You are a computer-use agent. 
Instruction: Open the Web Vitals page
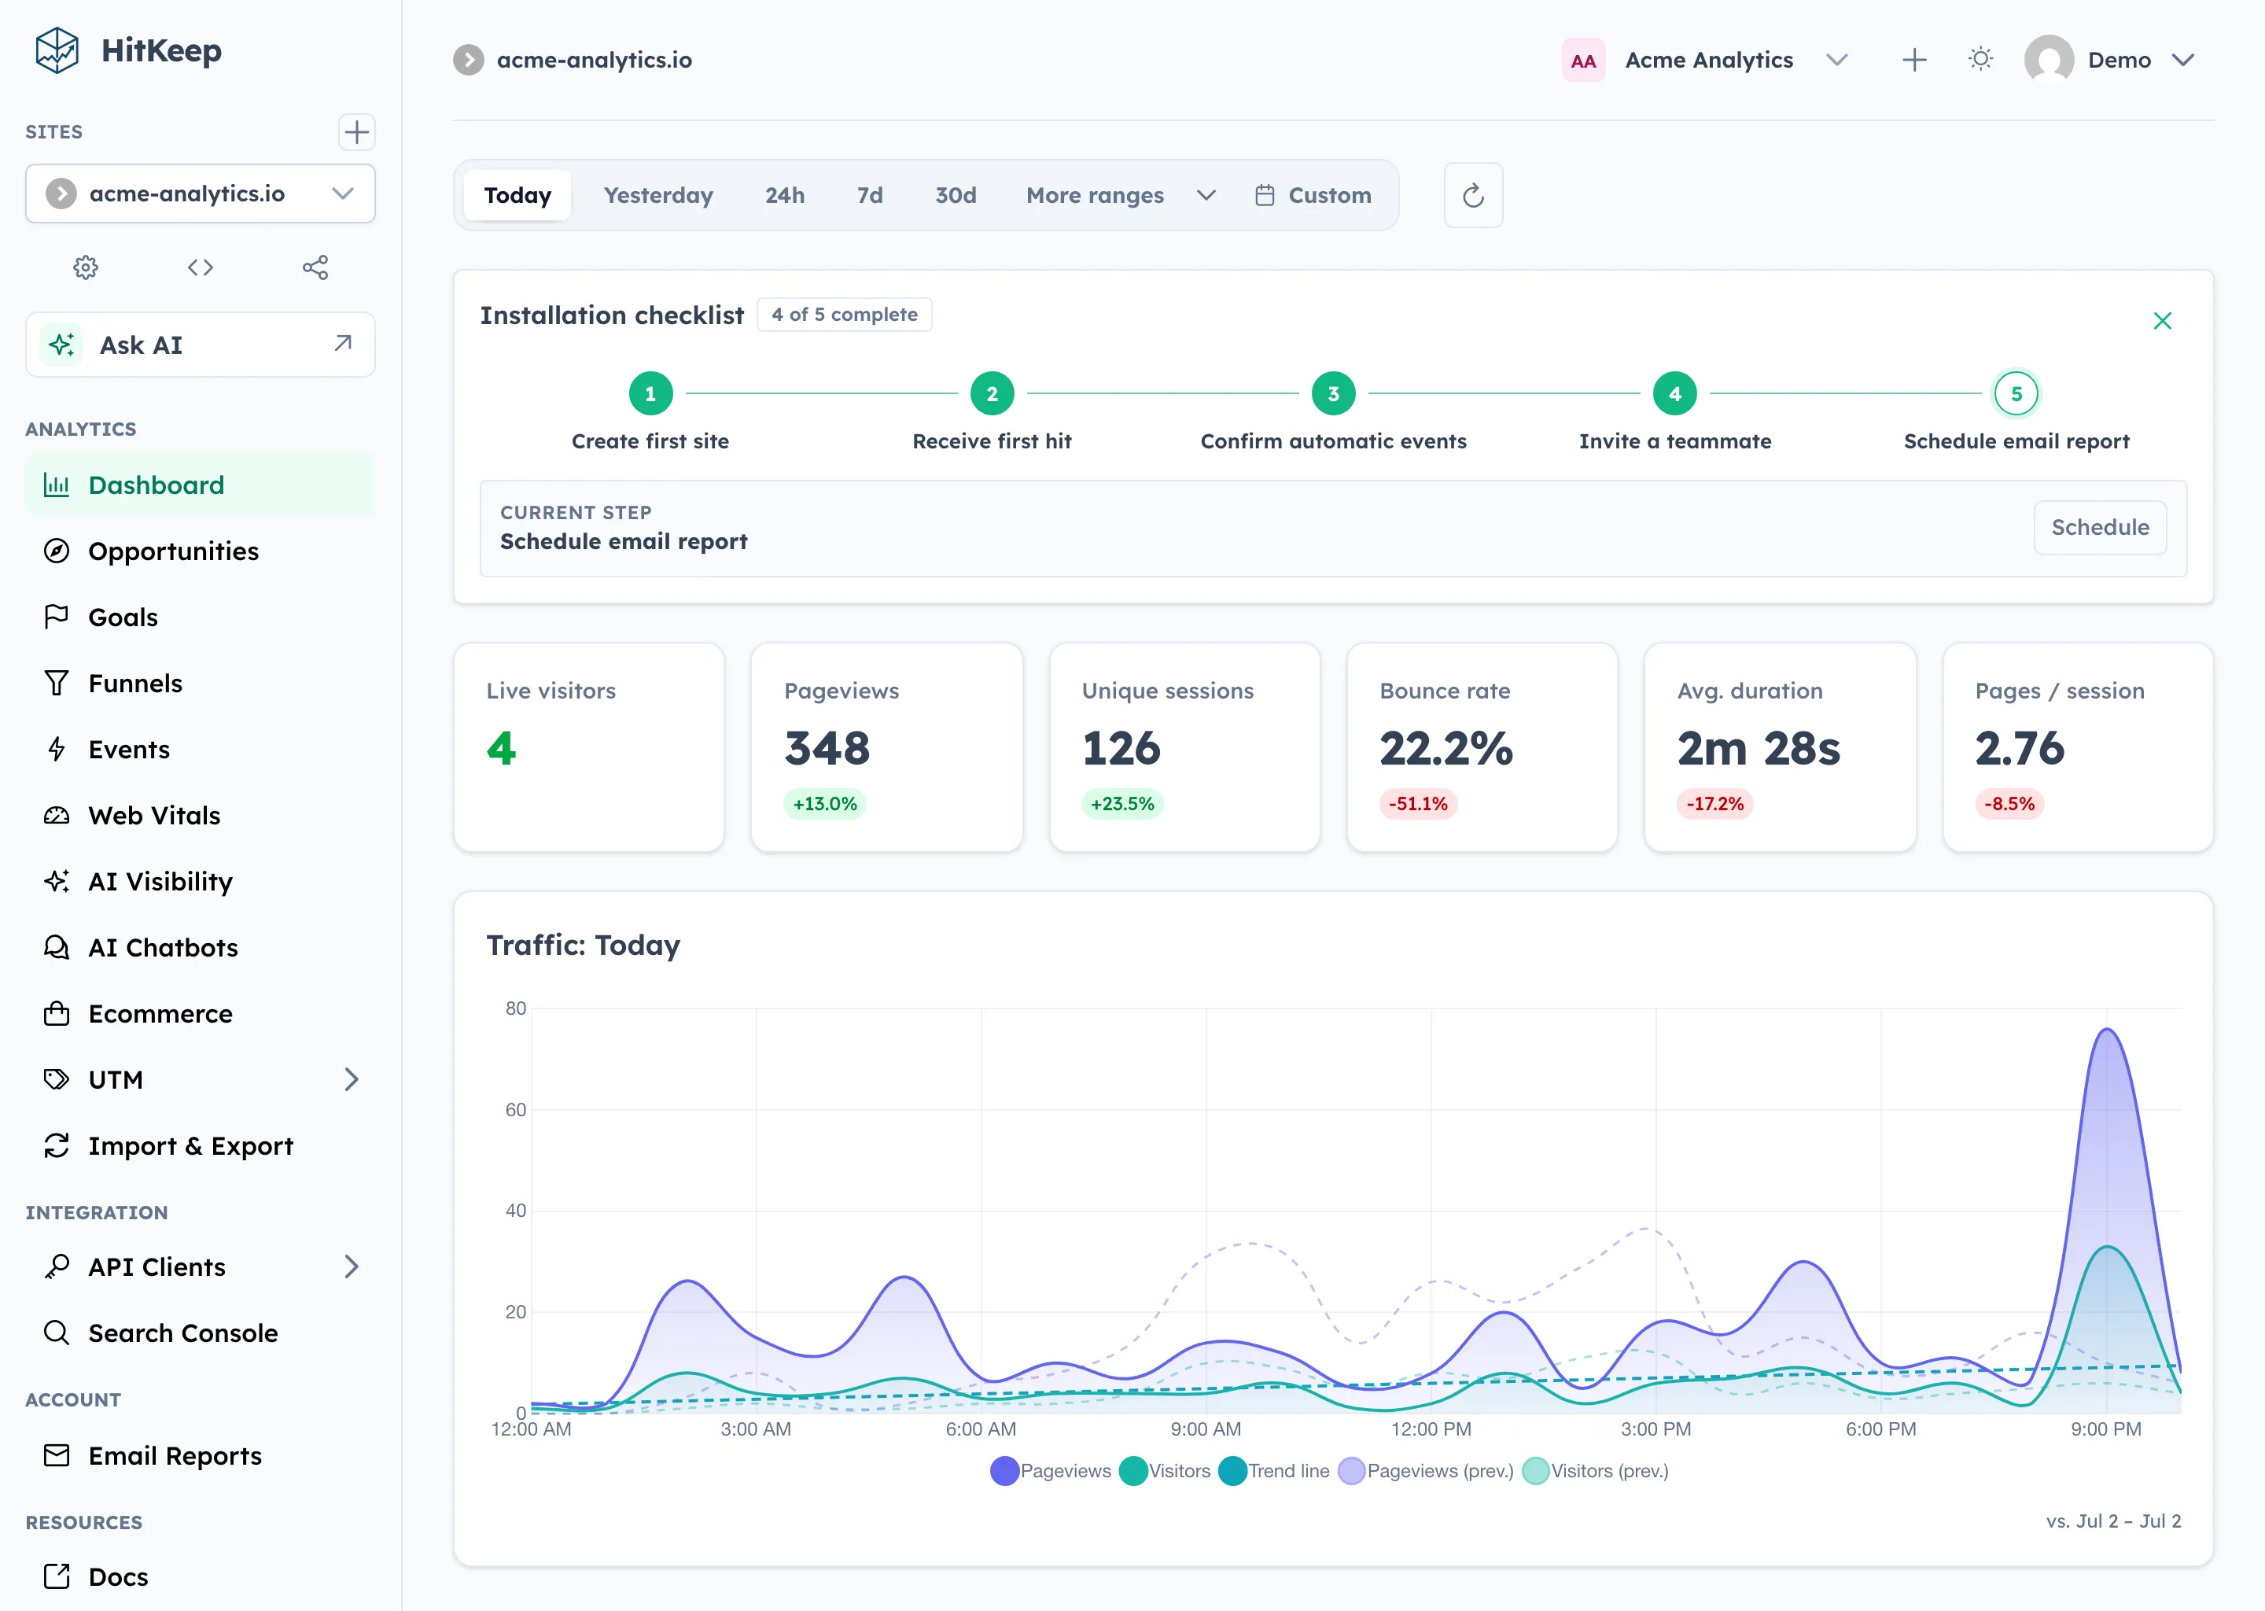[x=201, y=816]
